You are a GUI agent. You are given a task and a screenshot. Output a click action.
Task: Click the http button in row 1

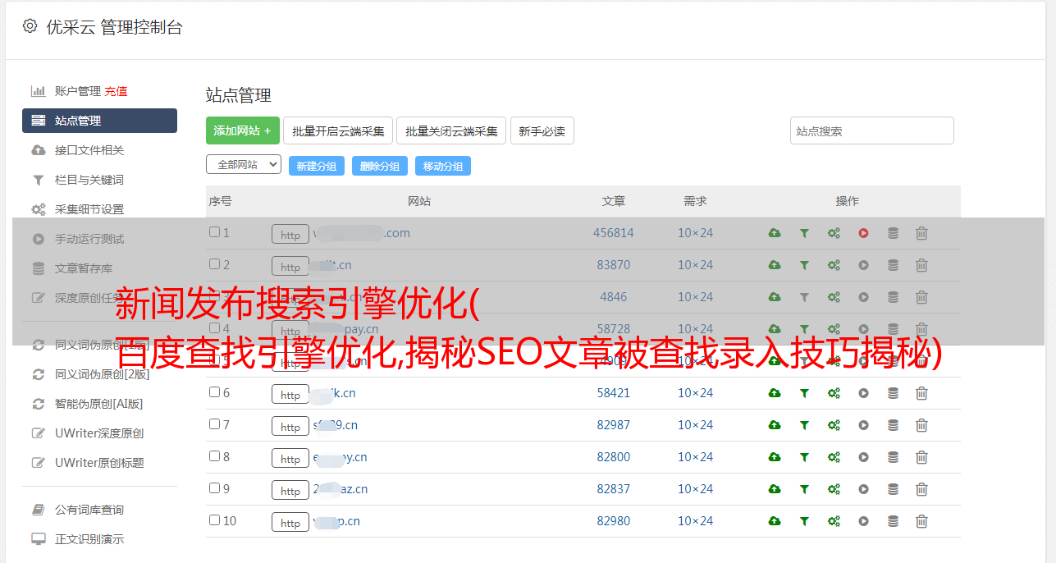tap(290, 234)
